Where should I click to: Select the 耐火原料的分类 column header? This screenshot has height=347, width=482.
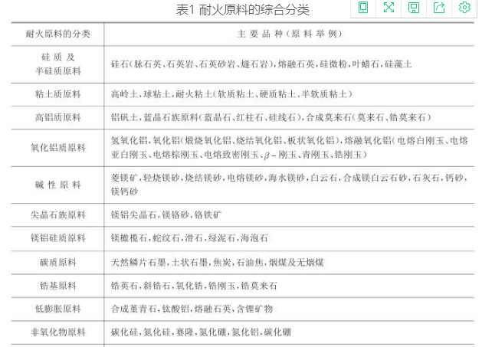point(58,35)
